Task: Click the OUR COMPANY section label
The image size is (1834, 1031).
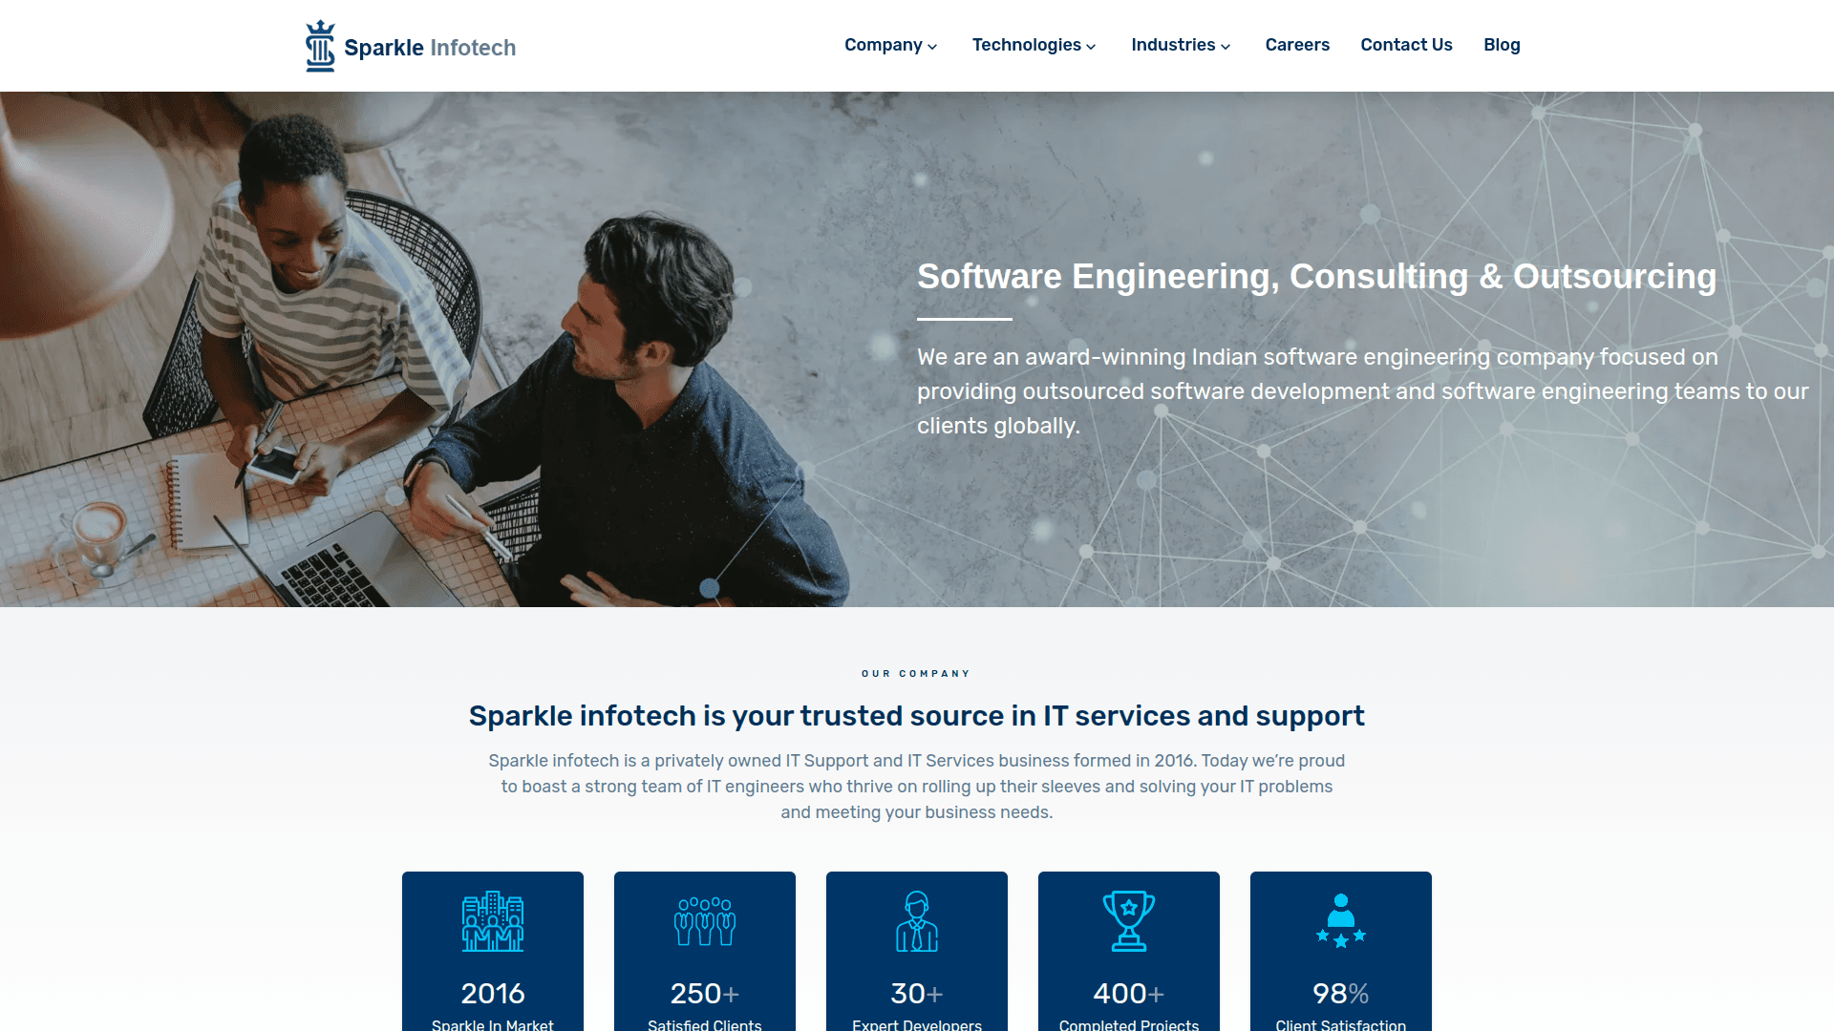Action: 917,673
